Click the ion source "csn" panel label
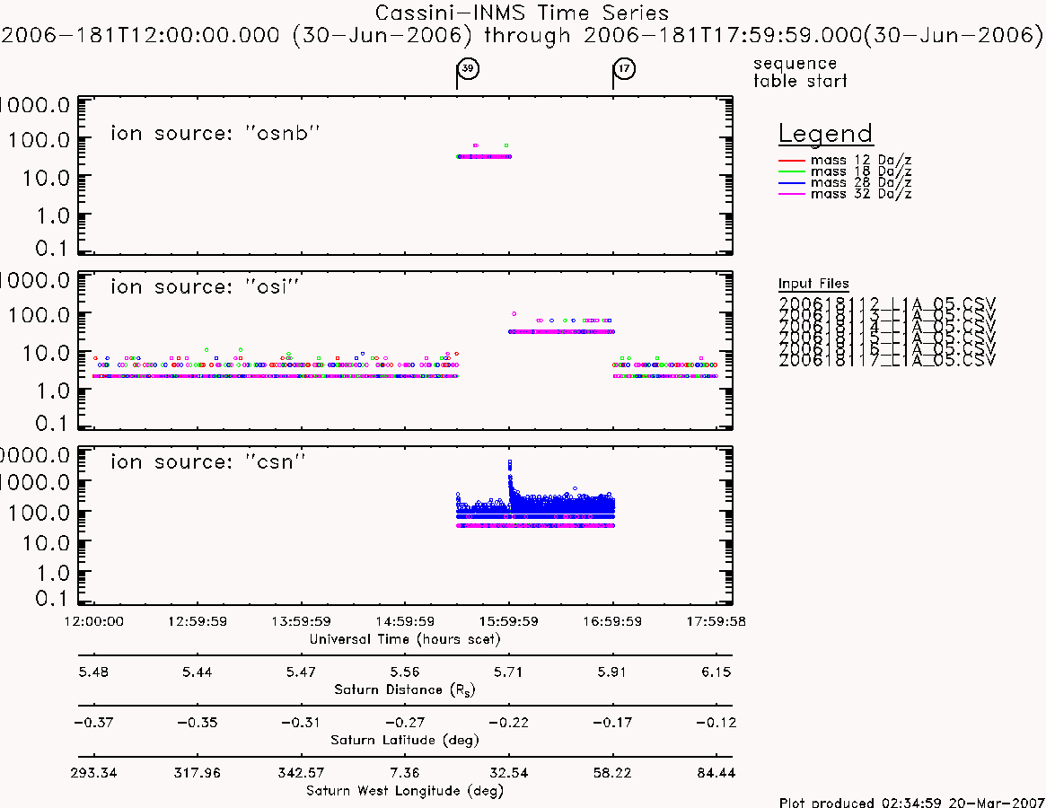This screenshot has height=808, width=1046. (x=207, y=461)
